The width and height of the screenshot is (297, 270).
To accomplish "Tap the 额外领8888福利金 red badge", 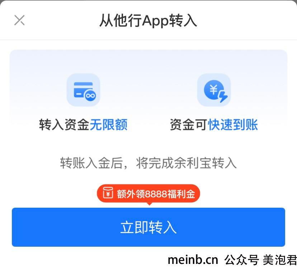I will point(148,193).
